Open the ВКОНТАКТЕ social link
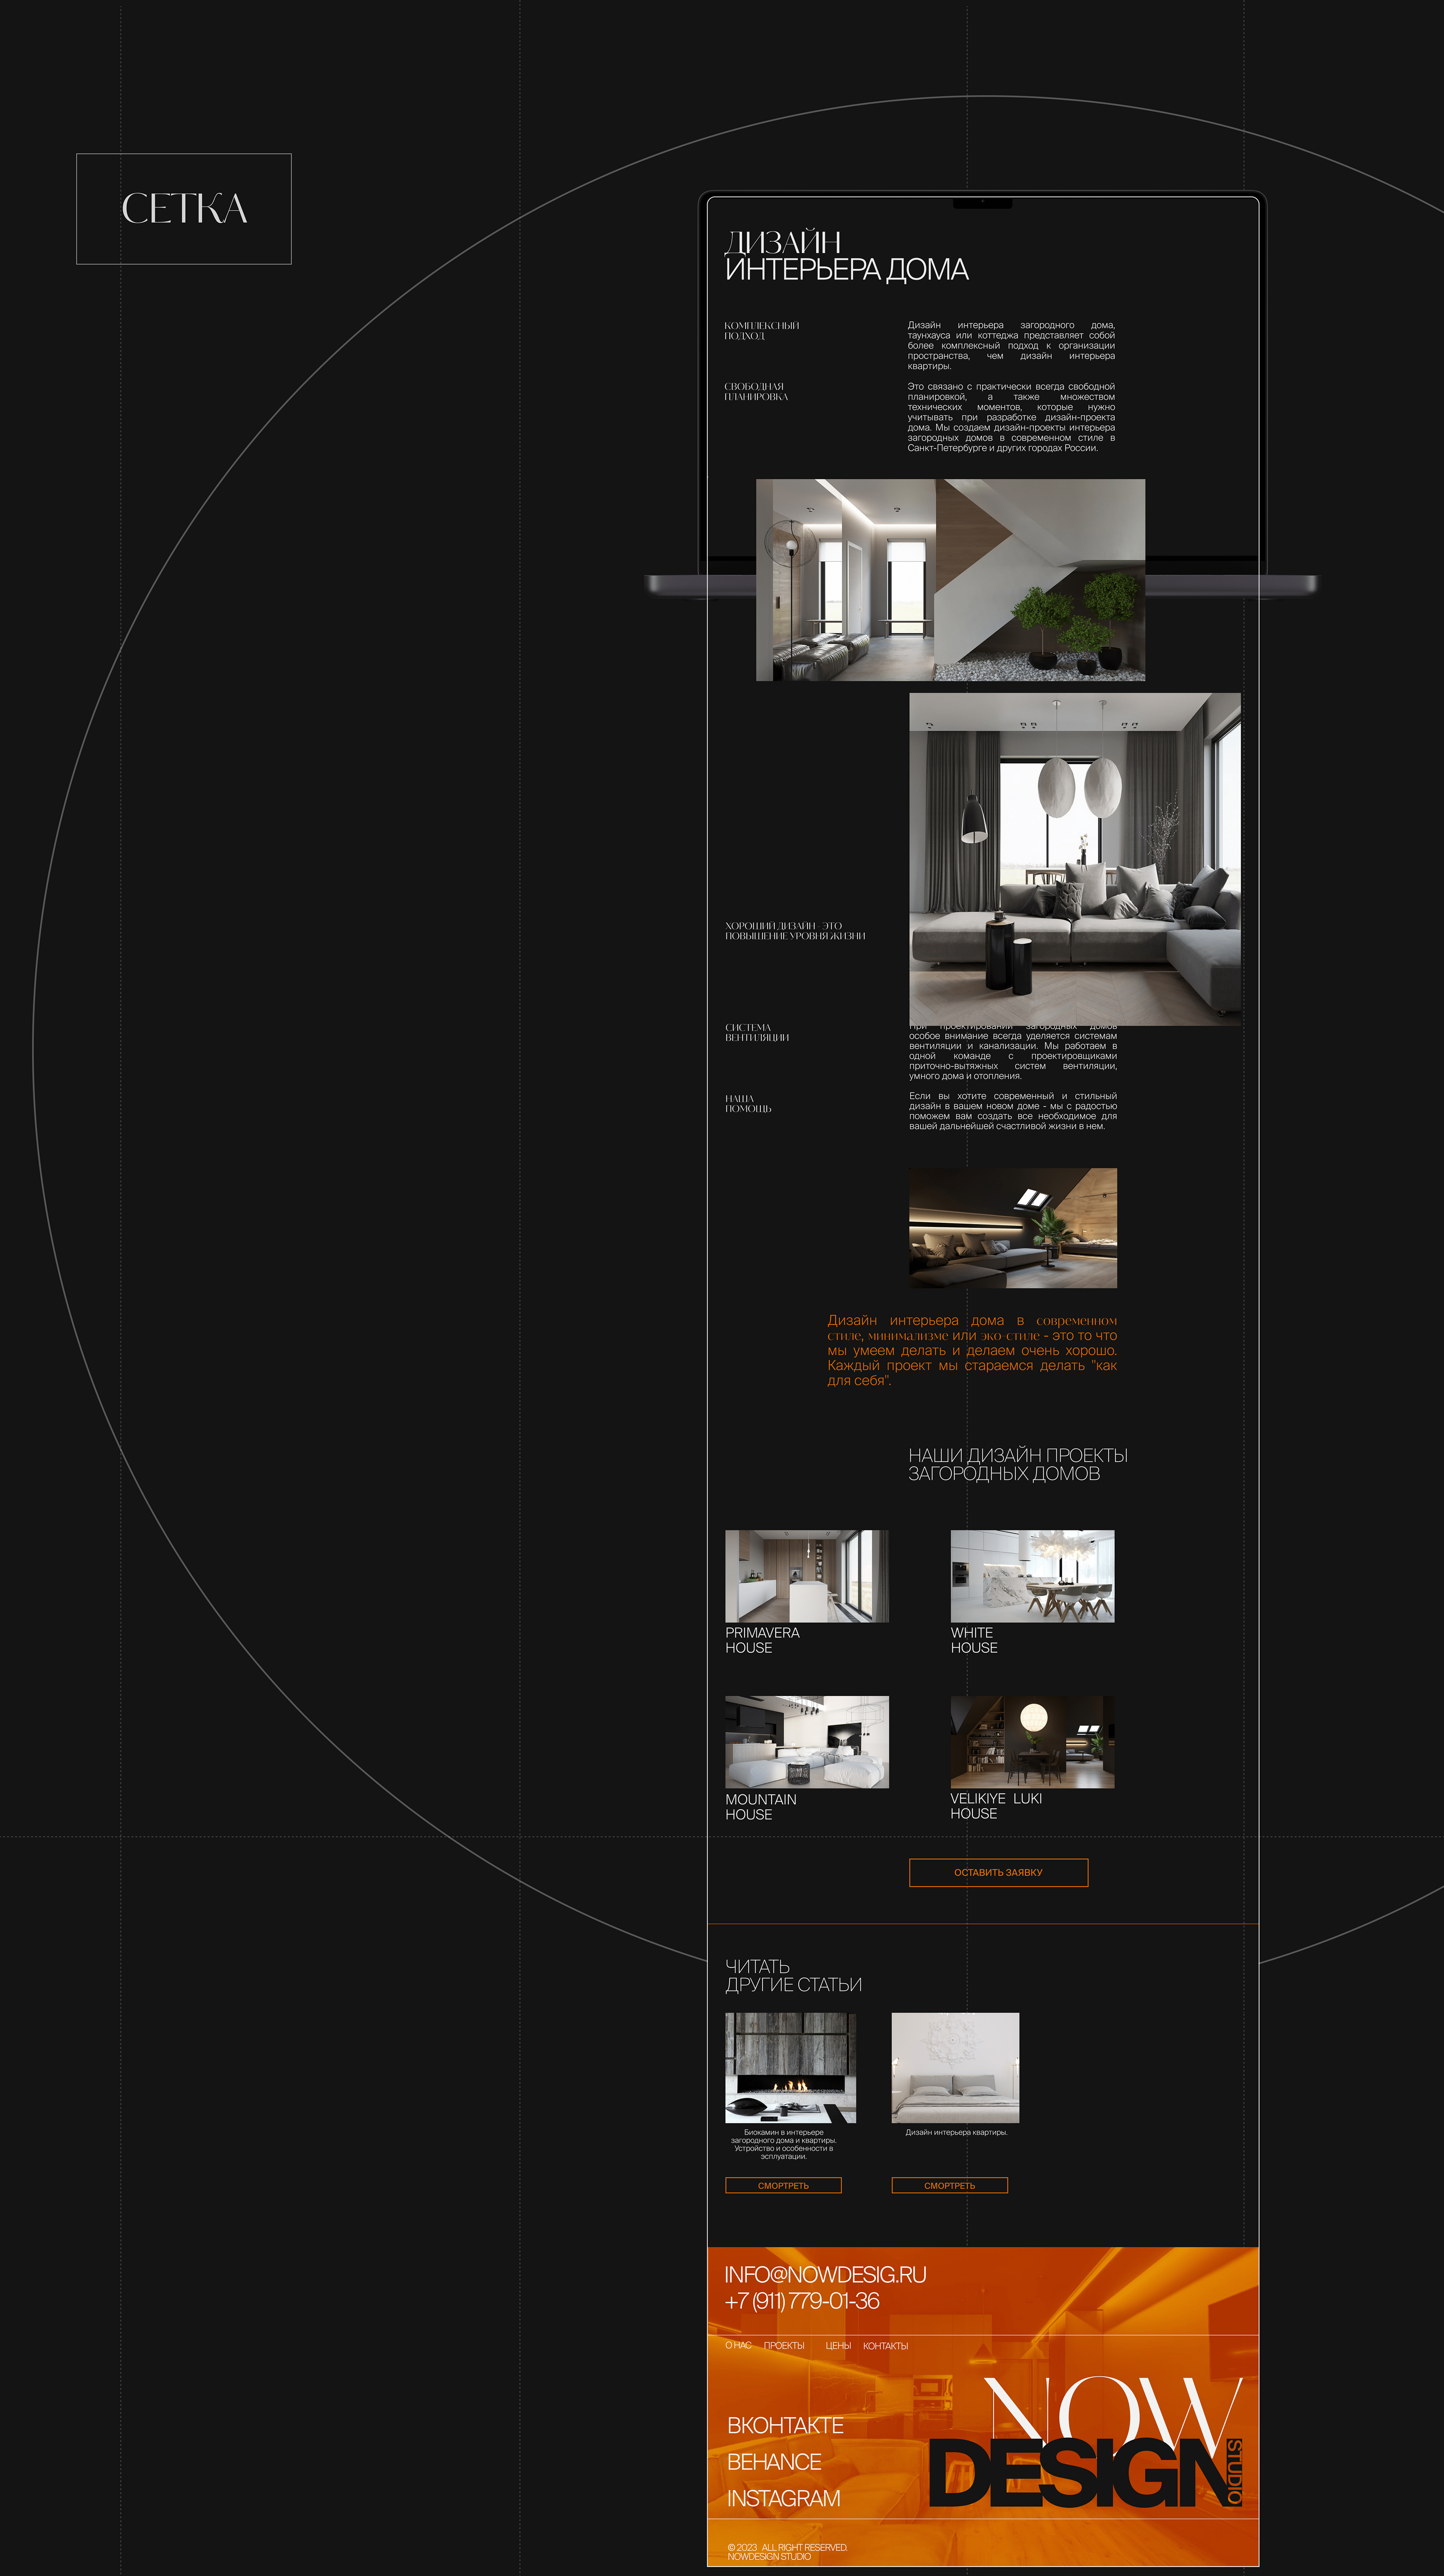This screenshot has width=1444, height=2576. 785,2425
